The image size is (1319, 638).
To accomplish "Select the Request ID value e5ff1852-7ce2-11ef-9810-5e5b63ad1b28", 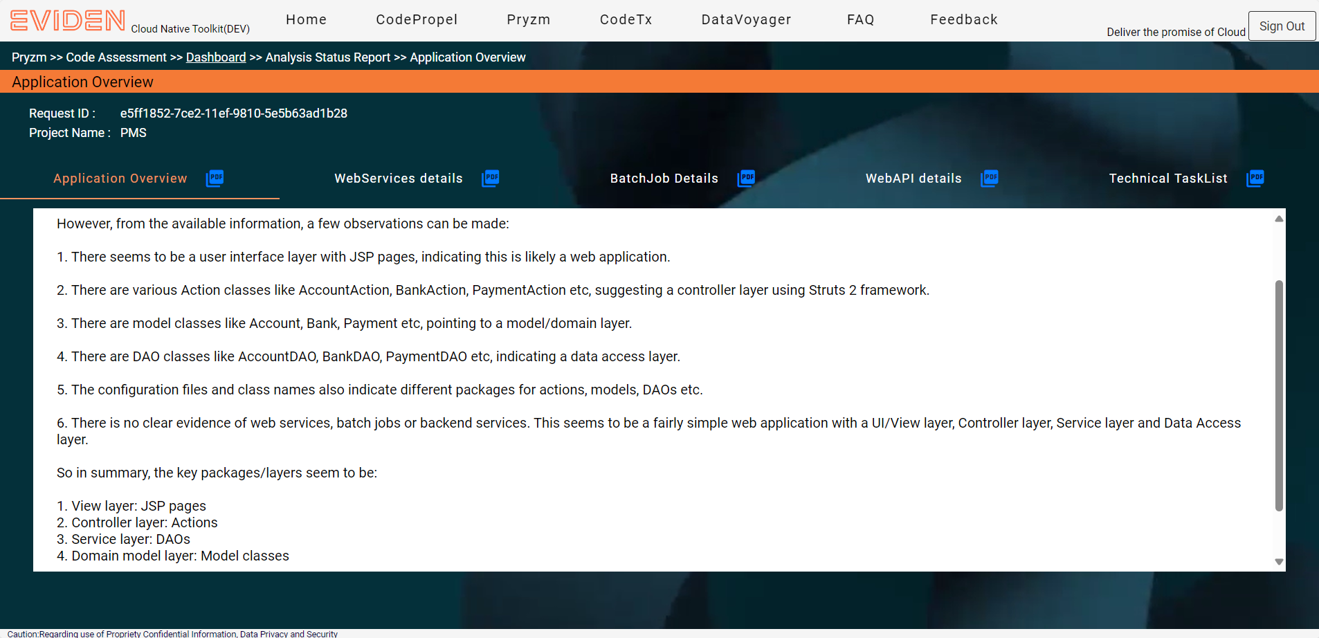I will coord(234,113).
